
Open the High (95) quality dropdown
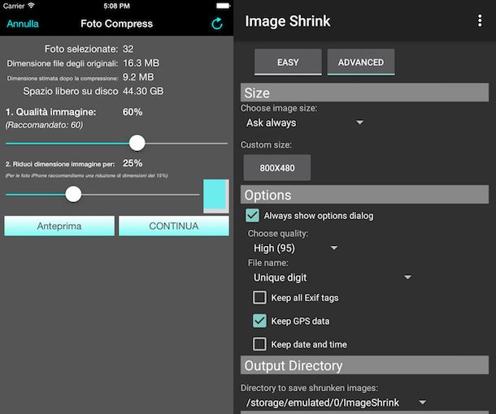click(295, 248)
